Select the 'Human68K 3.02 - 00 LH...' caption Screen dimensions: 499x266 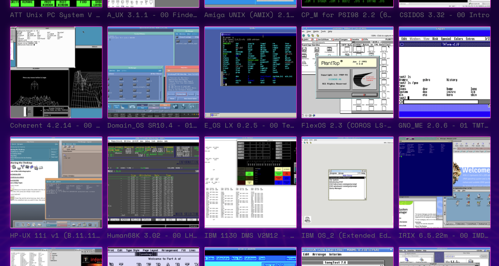pyautogui.click(x=152, y=236)
